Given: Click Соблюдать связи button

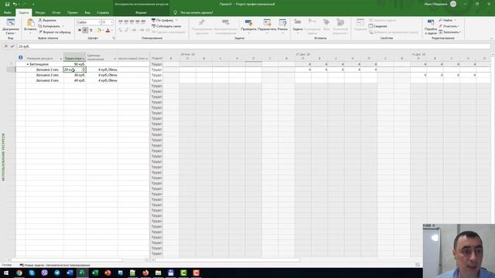Looking at the screenshot, I should coord(166,26).
